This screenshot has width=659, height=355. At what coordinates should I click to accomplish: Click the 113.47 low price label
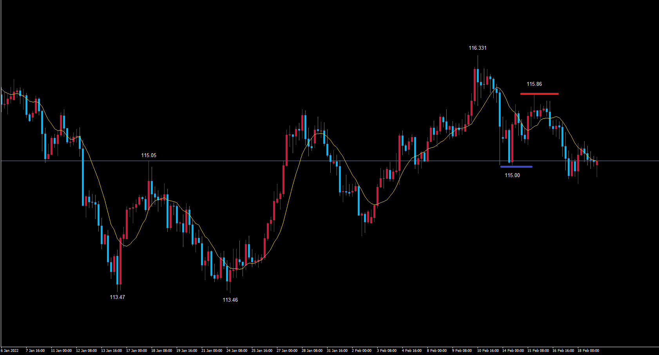coord(117,297)
